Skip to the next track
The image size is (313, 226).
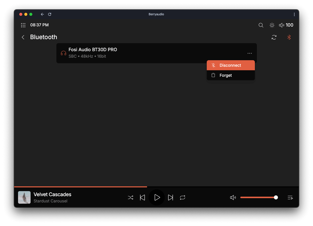tap(170, 198)
